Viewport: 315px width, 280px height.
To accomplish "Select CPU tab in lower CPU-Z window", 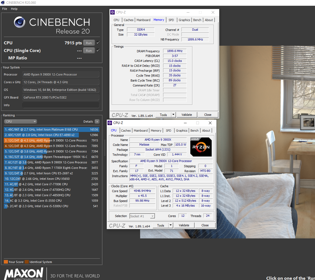I will pos(114,130).
